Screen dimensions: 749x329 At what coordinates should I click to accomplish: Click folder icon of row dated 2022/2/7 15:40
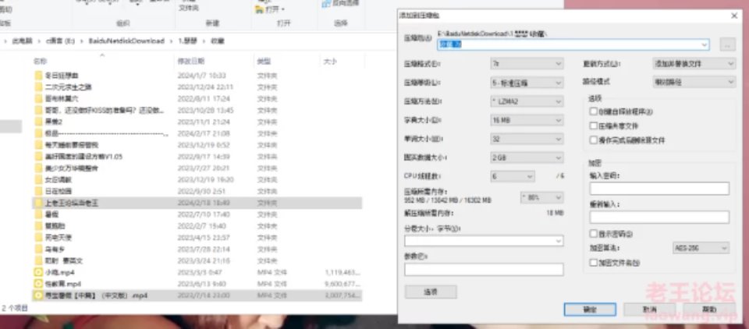[39, 226]
